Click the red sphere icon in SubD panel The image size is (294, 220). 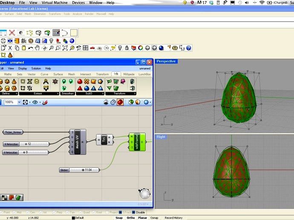click(x=80, y=81)
